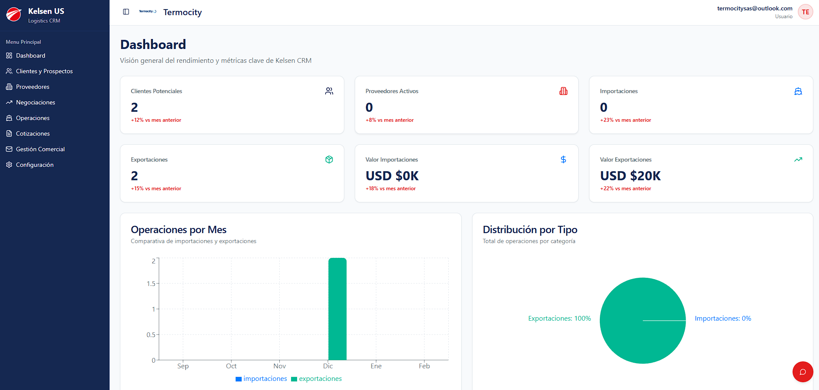Click the Termocity company logo

148,11
